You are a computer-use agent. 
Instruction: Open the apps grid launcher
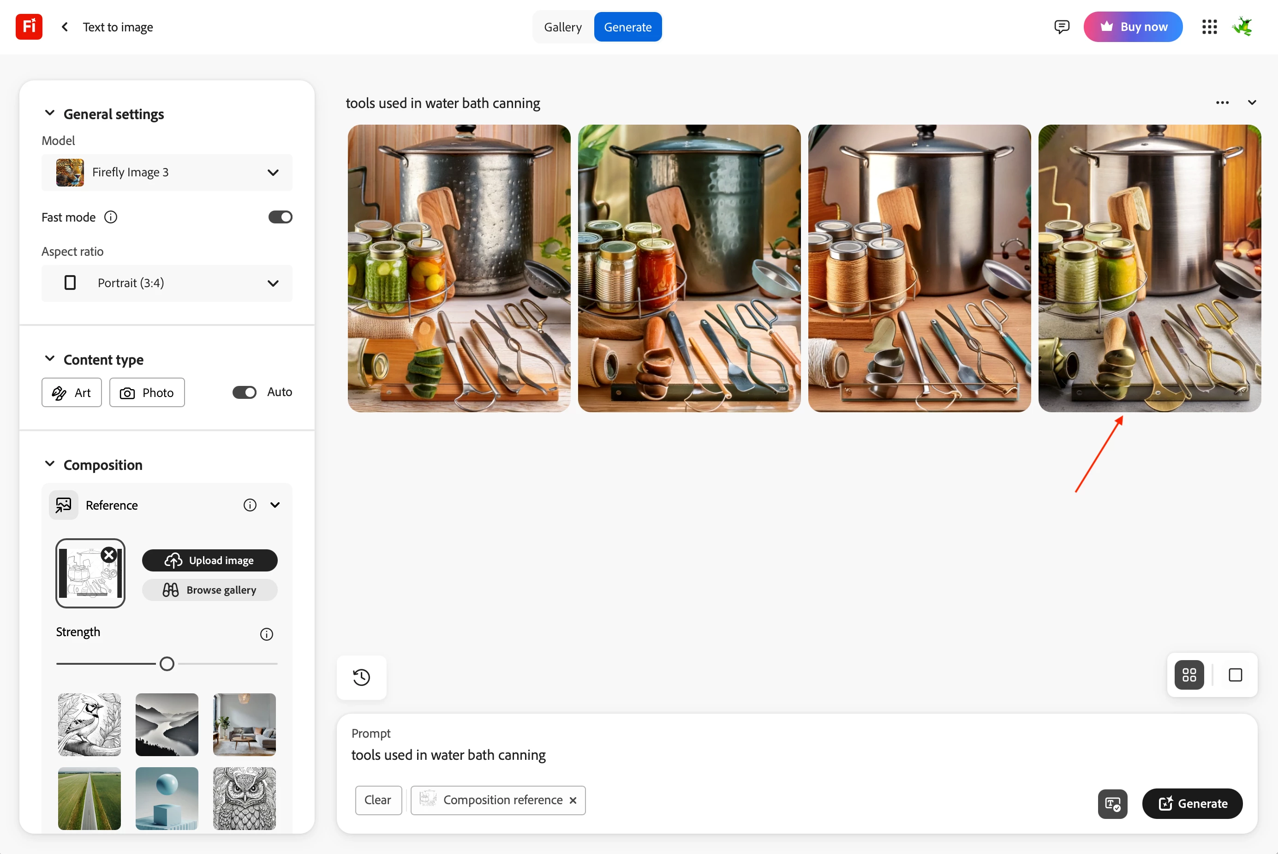click(1209, 27)
